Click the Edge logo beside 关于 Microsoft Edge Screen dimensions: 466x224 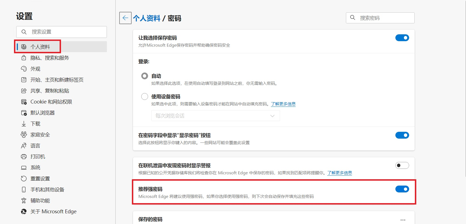point(24,211)
